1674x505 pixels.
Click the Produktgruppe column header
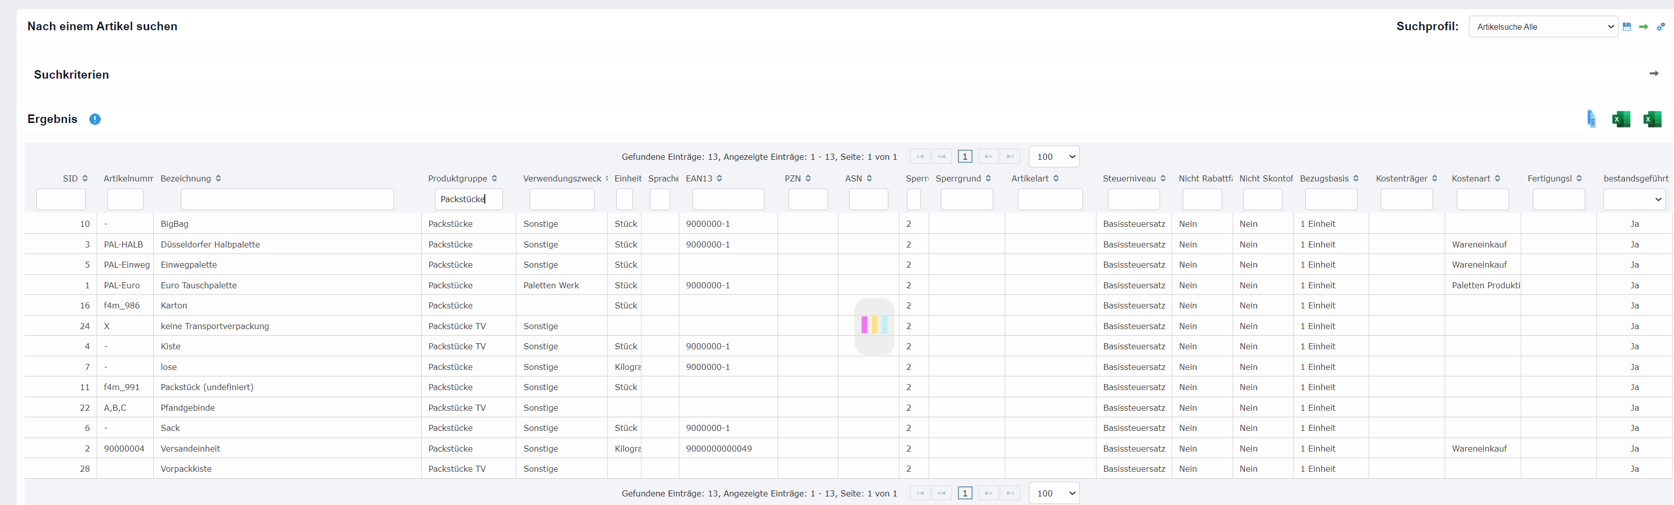(x=458, y=178)
